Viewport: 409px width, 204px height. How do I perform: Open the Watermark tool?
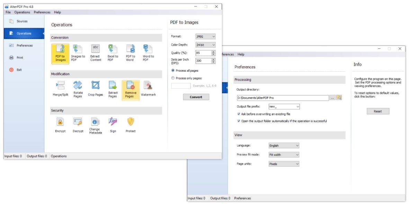[x=148, y=89]
